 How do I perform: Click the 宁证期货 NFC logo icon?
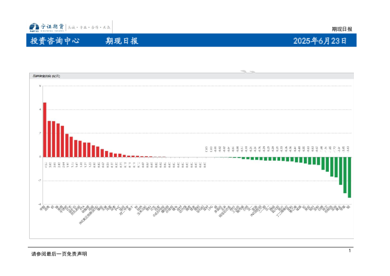click(x=34, y=27)
